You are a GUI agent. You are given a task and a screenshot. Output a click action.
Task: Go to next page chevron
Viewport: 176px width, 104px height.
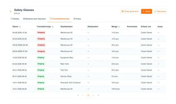pyautogui.click(x=93, y=95)
